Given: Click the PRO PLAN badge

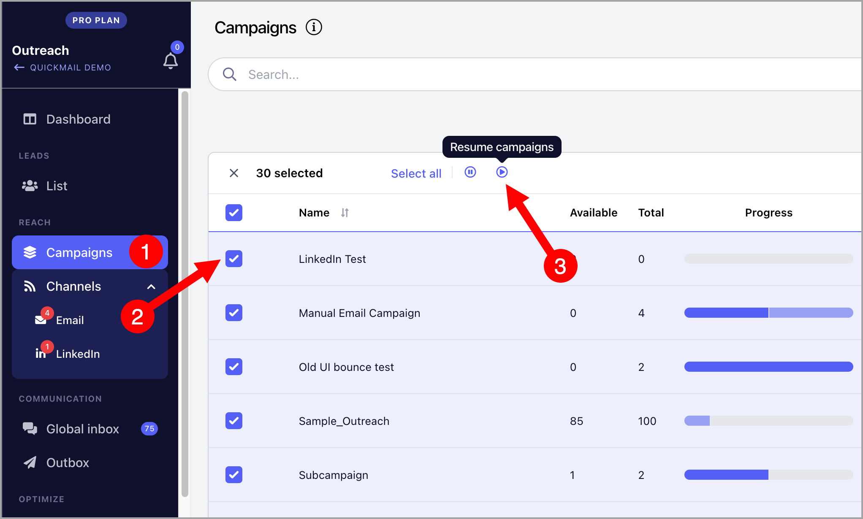Looking at the screenshot, I should pos(96,20).
